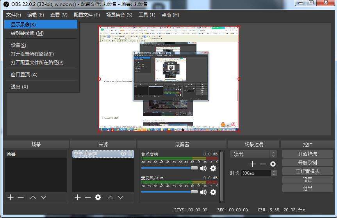Mute the 麦克风/Aux speaker icon
337x218 pixels.
[x=203, y=192]
